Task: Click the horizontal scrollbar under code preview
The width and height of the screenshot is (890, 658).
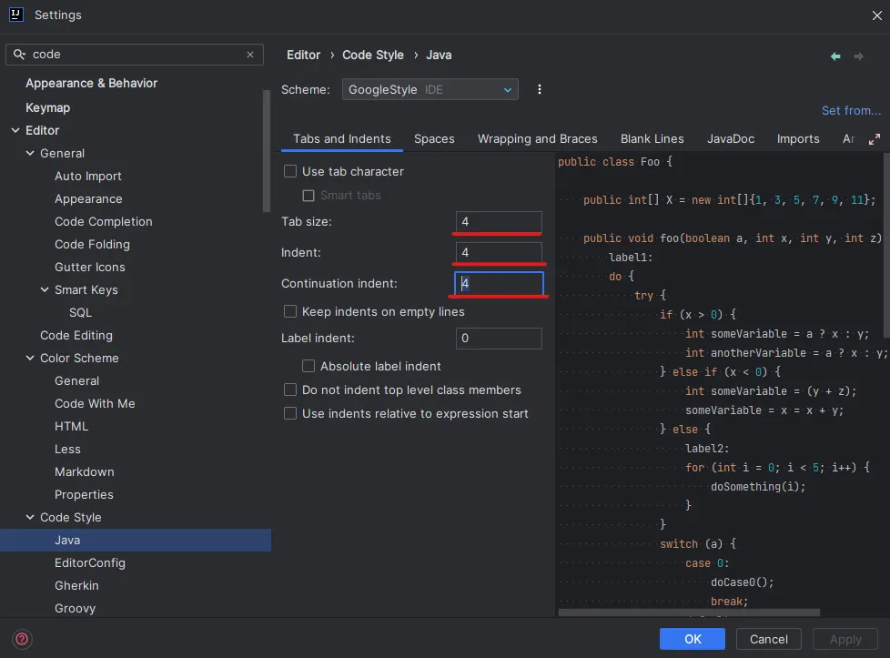Action: coord(689,612)
